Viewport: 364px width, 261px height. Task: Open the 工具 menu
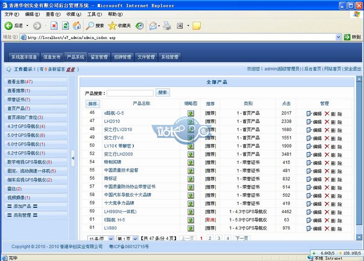tap(95, 14)
